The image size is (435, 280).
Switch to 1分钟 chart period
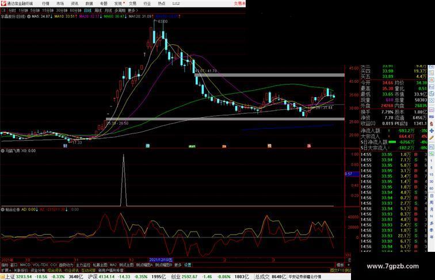tap(23, 10)
